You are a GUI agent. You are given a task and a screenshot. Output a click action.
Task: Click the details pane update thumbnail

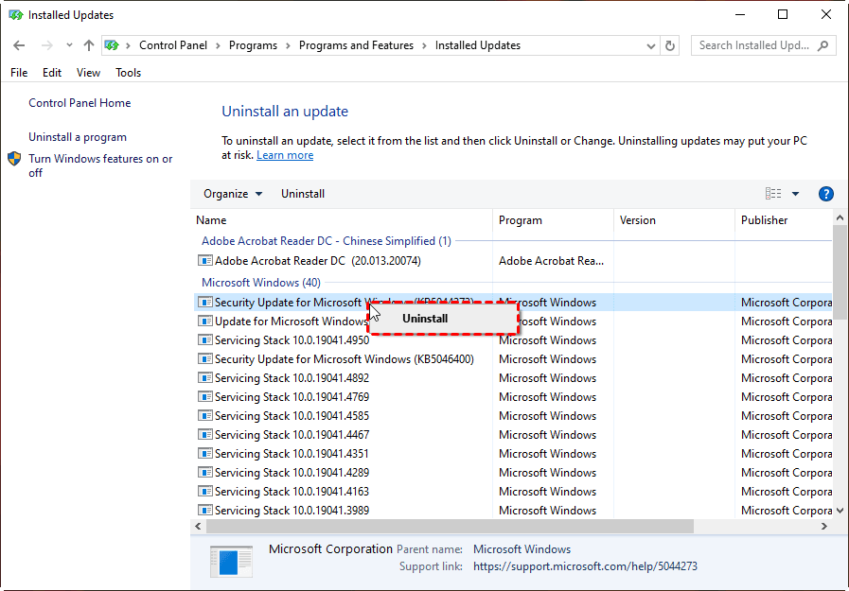point(231,562)
